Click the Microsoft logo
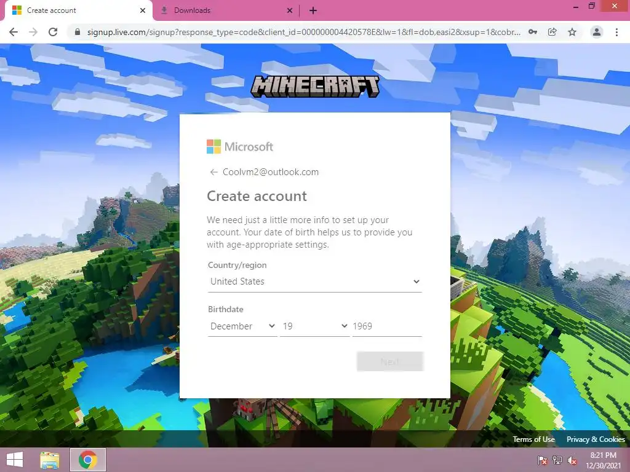Screen dimensions: 630x472 pos(240,146)
